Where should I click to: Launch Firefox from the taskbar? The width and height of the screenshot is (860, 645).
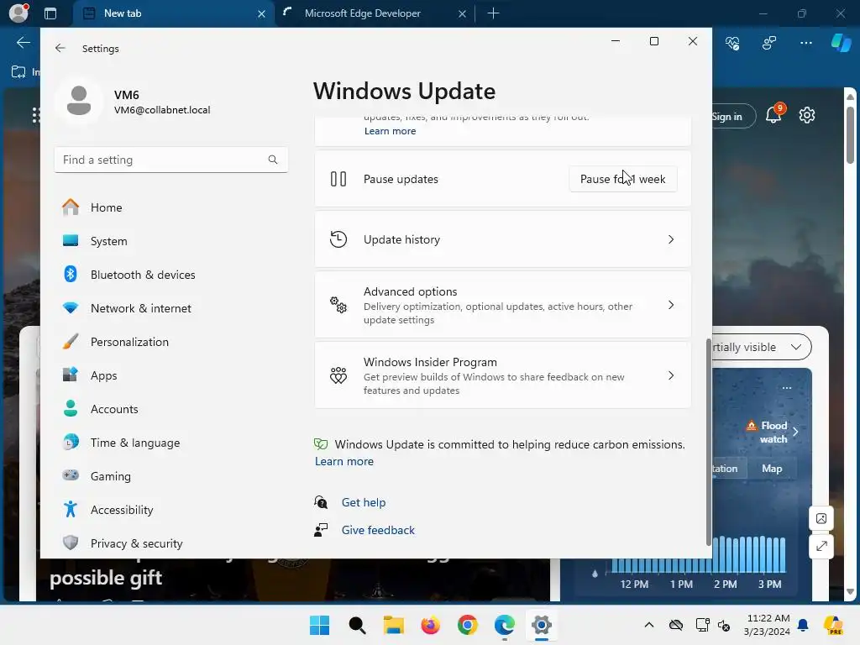pos(431,625)
